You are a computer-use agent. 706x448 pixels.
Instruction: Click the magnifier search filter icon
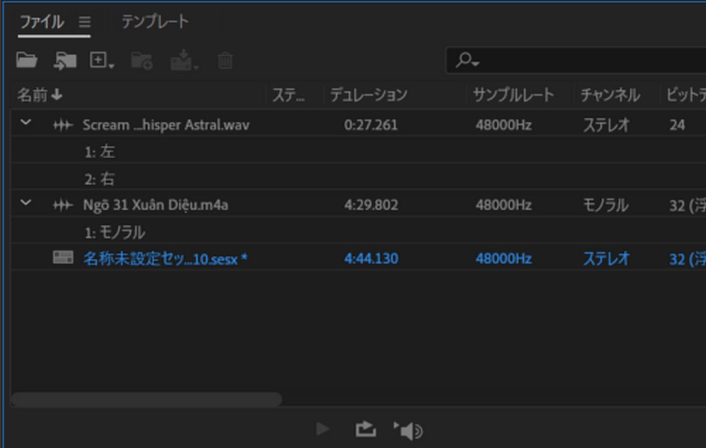(467, 60)
